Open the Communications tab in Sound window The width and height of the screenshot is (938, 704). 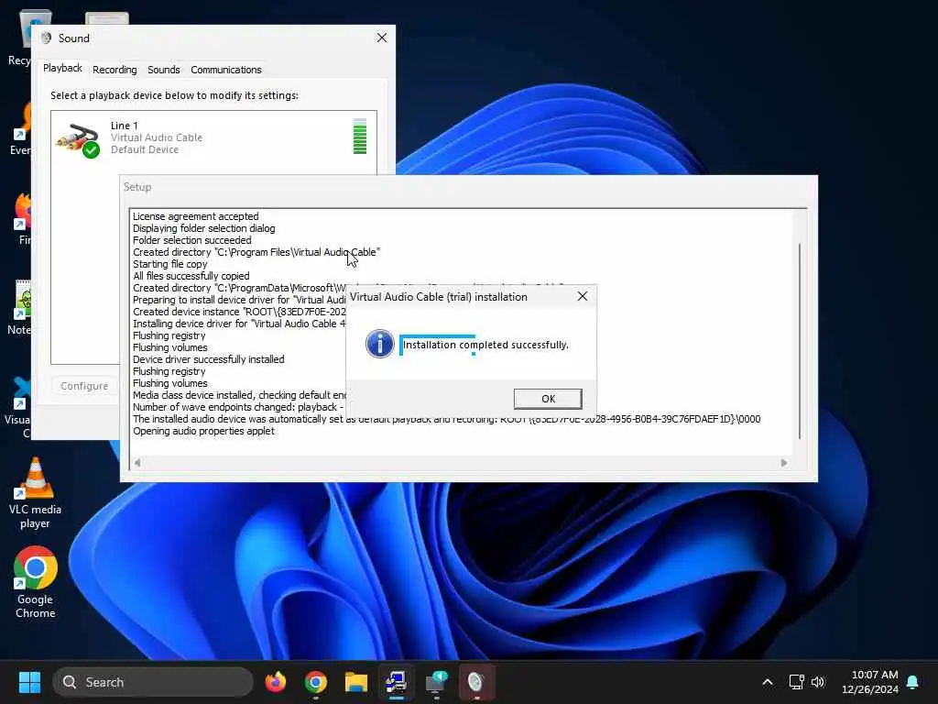point(226,70)
